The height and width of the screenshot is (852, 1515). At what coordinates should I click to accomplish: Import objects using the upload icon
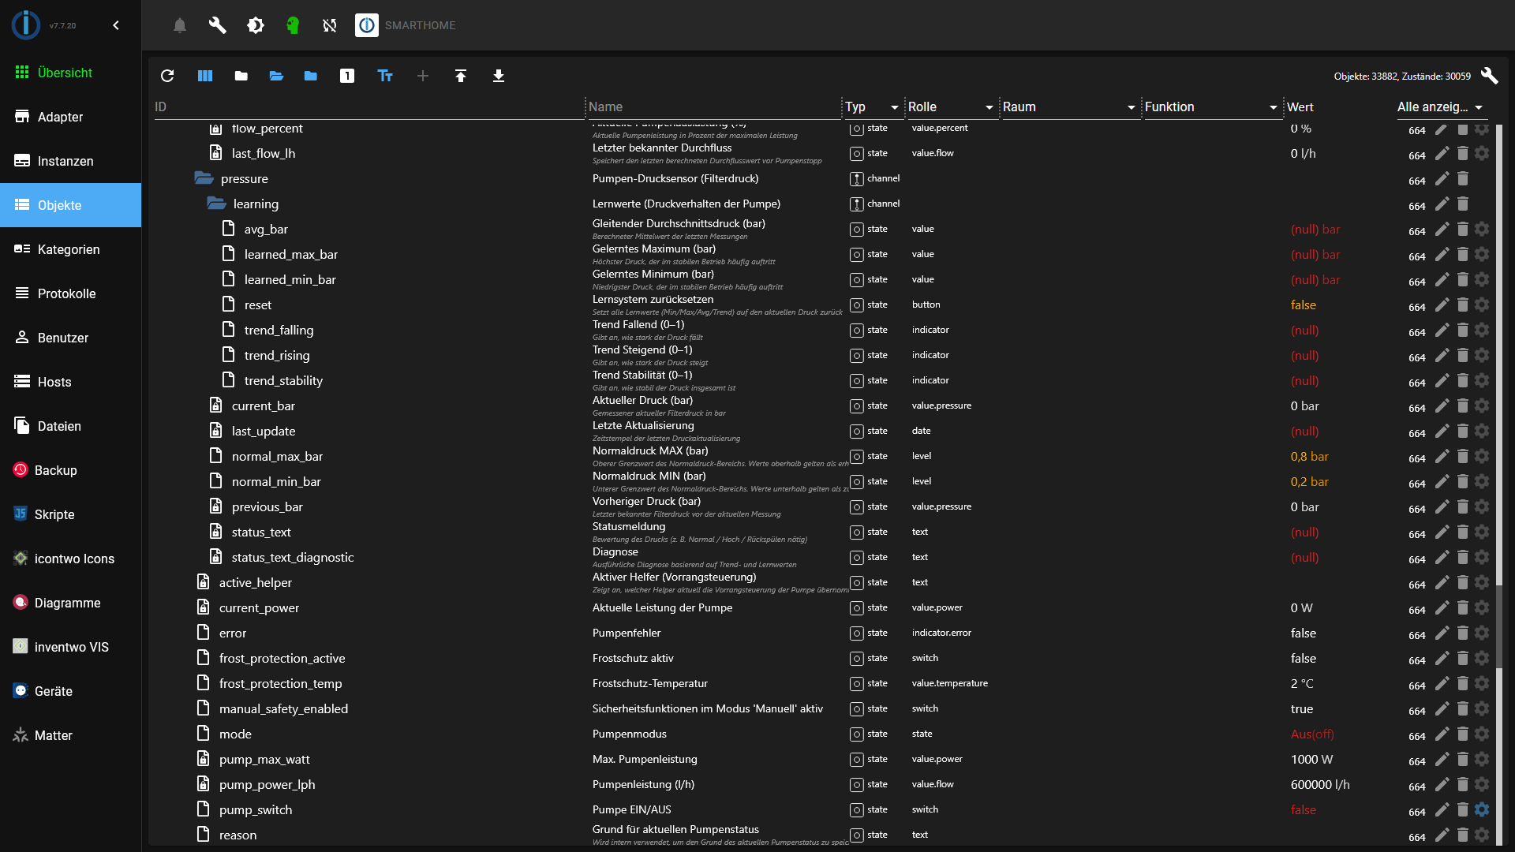[x=461, y=76]
